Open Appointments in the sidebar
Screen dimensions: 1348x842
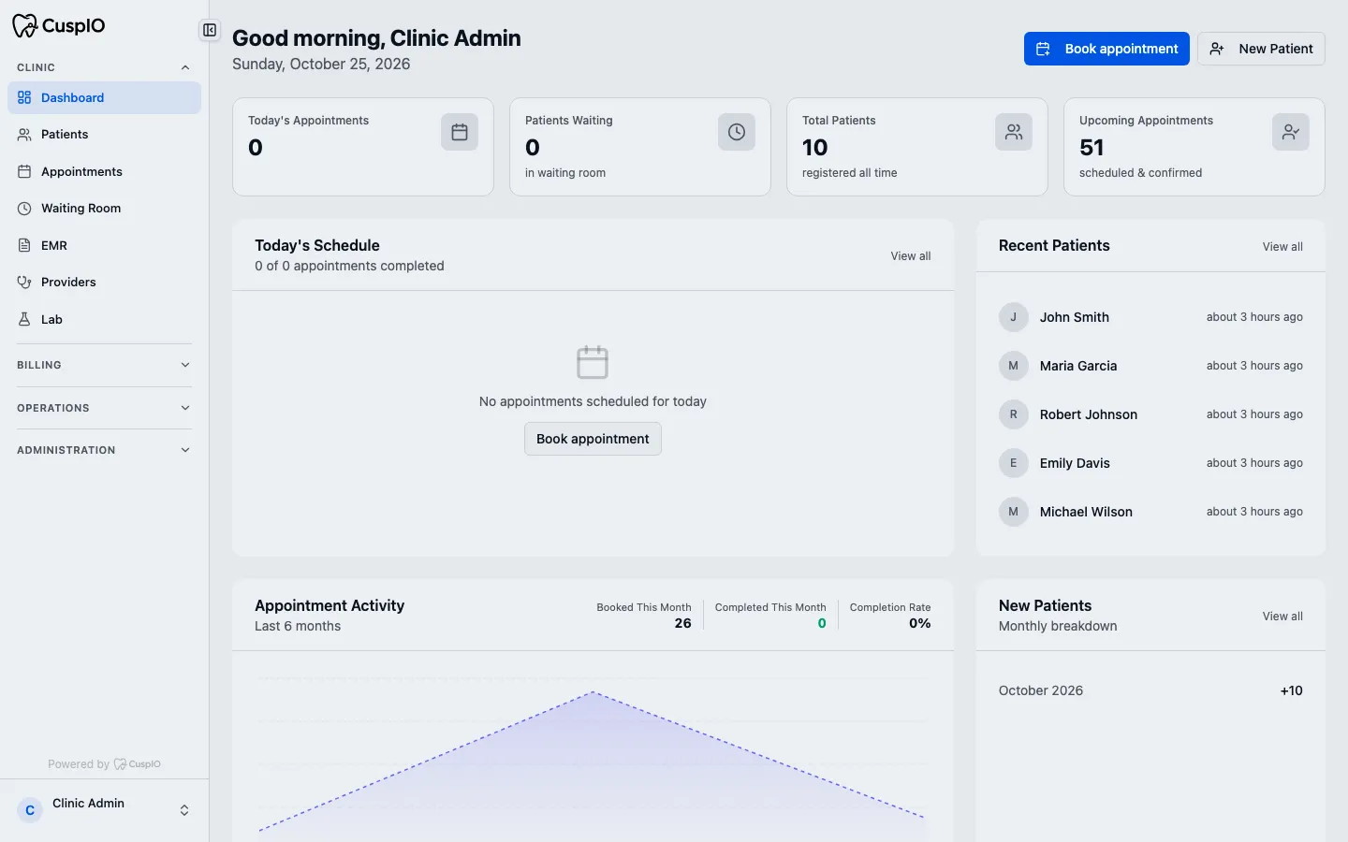(x=104, y=171)
